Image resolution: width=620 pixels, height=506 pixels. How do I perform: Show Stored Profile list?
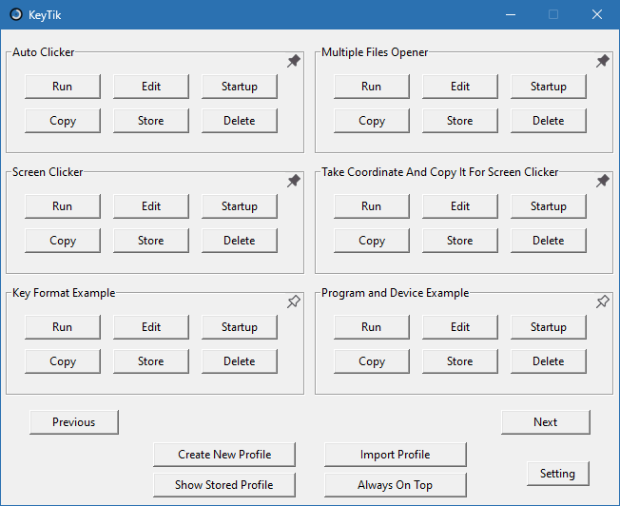point(224,485)
